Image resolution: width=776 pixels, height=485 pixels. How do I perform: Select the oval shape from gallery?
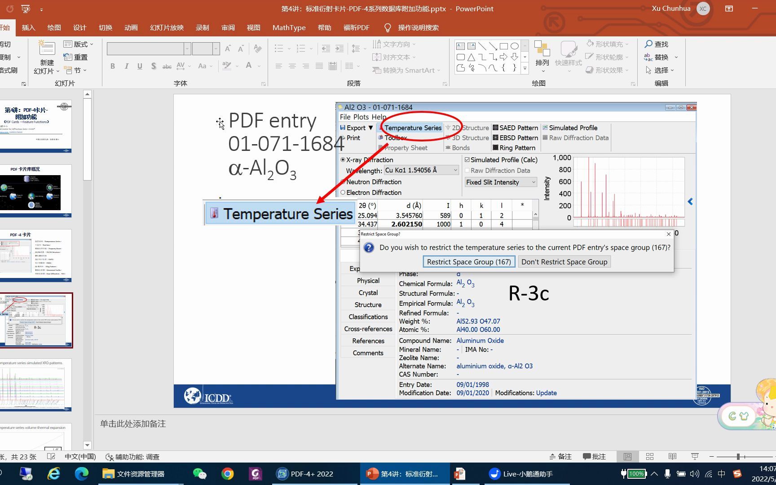515,46
